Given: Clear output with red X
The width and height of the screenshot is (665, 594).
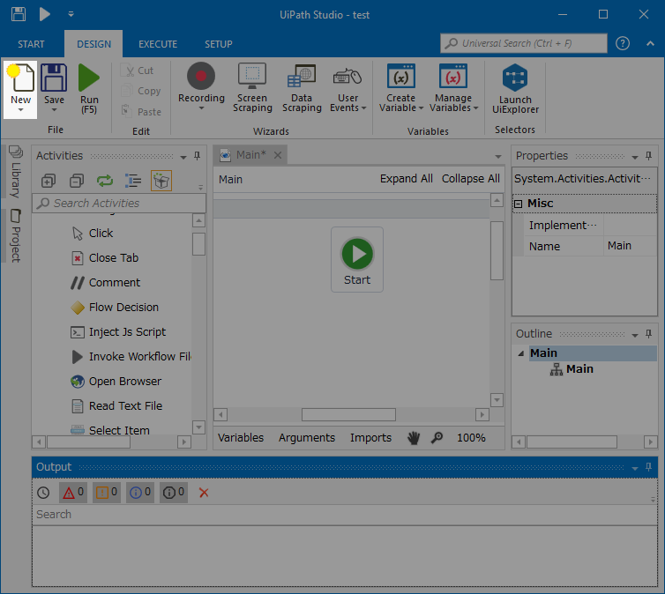Looking at the screenshot, I should click(x=204, y=493).
